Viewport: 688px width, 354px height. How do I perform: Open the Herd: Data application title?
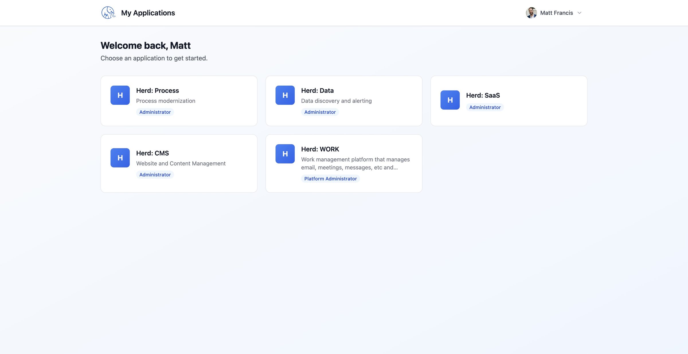(317, 91)
